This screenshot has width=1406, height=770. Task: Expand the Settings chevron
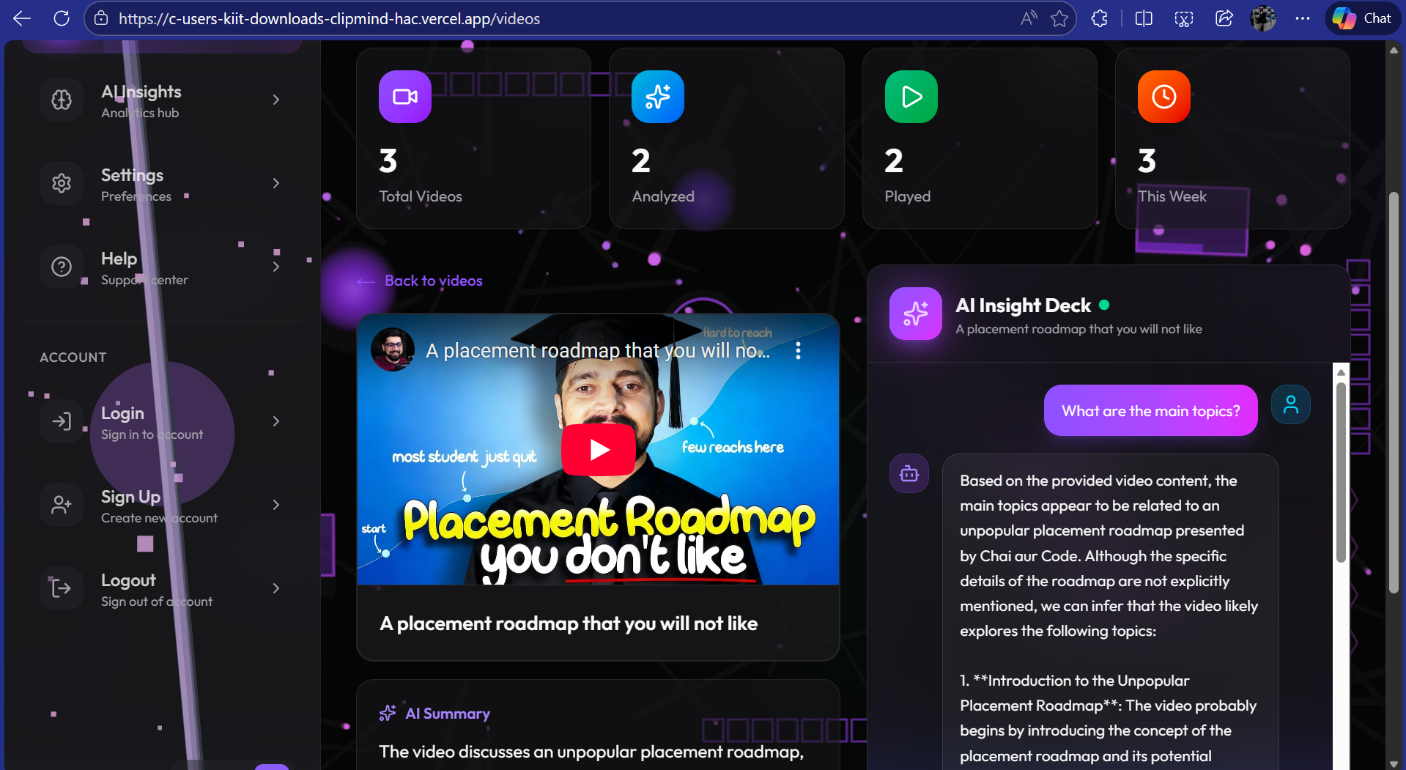click(x=276, y=183)
